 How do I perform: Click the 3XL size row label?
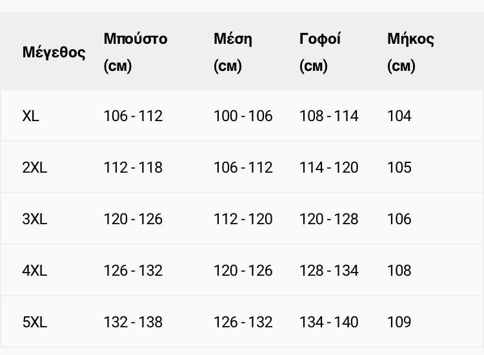coord(35,219)
